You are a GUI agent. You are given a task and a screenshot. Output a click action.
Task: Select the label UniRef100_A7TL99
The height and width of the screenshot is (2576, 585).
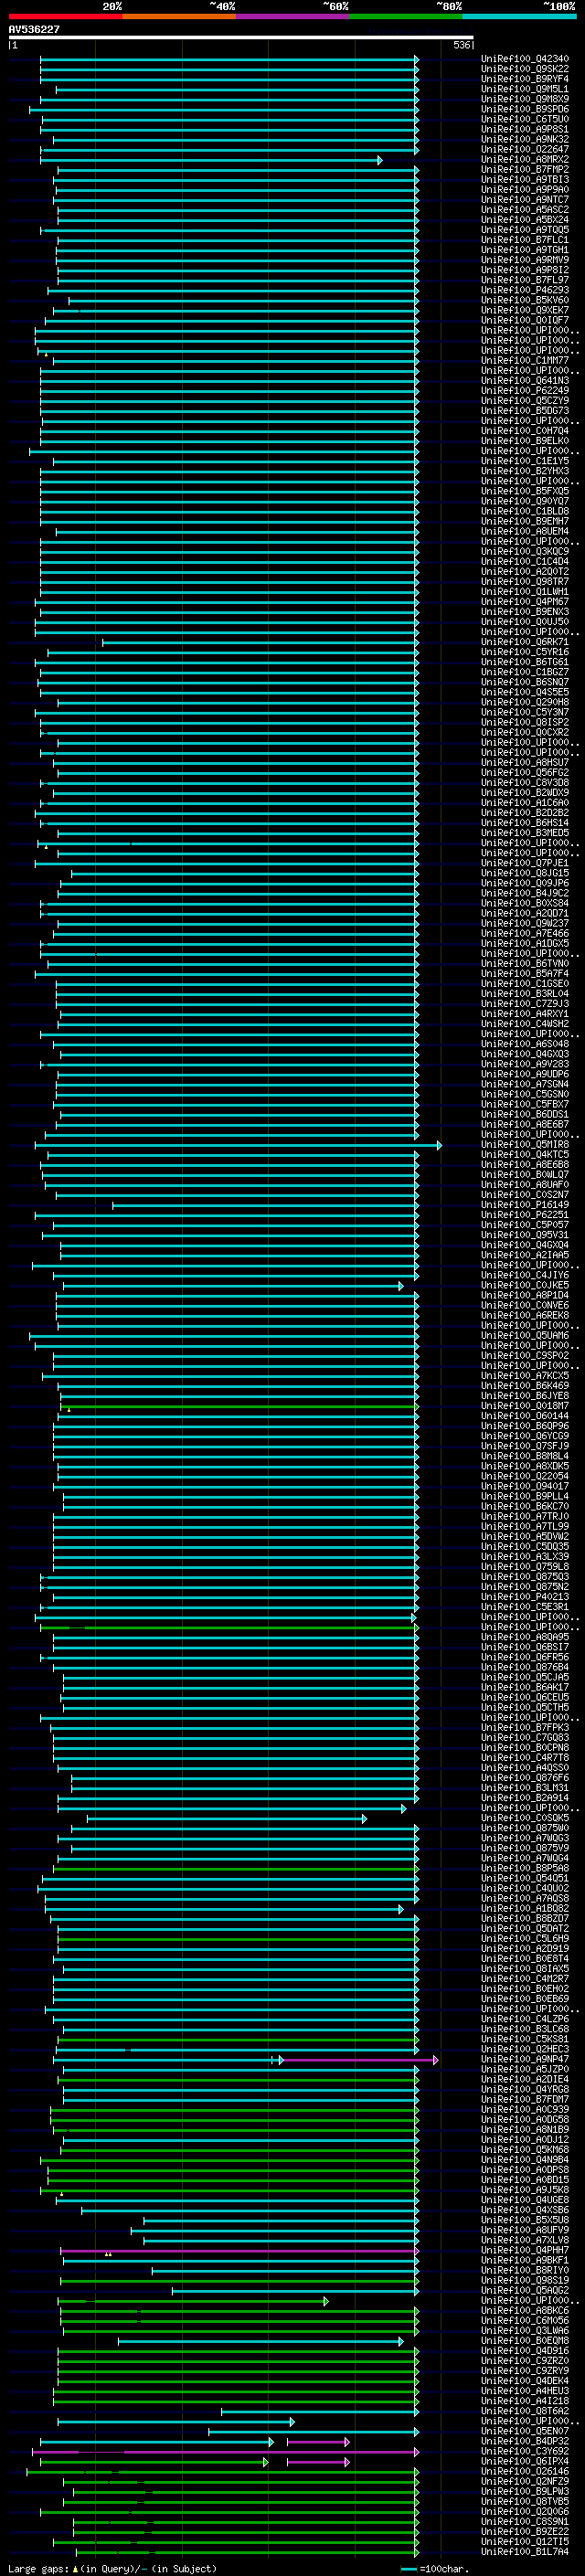pyautogui.click(x=524, y=1527)
